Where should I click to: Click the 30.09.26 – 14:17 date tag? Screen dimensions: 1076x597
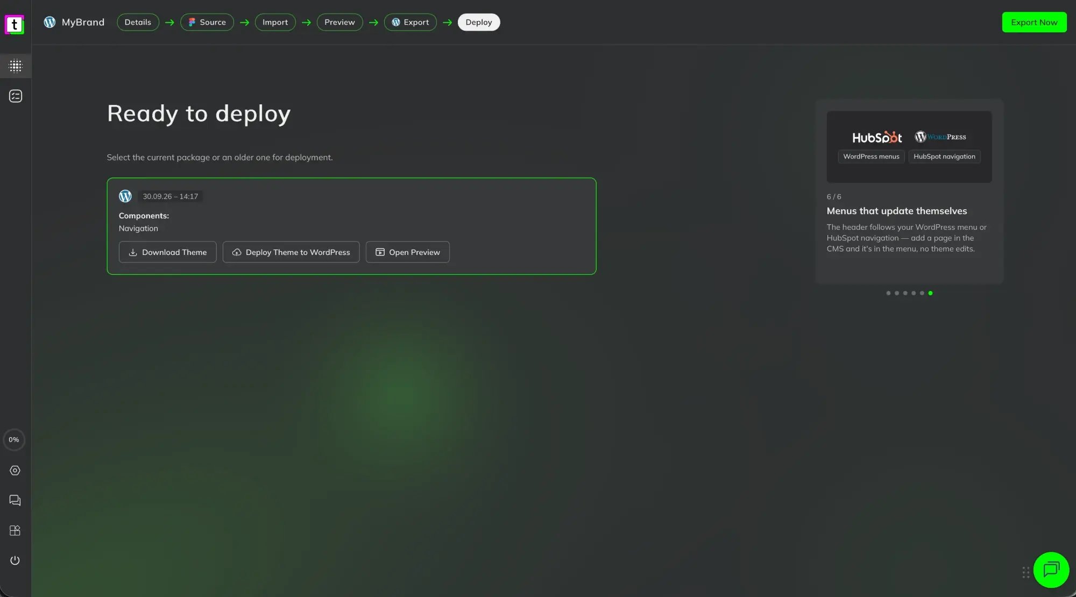pos(171,196)
